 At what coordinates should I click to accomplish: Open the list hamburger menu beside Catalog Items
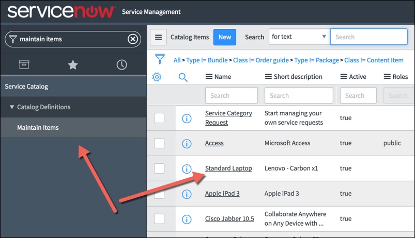(x=159, y=37)
